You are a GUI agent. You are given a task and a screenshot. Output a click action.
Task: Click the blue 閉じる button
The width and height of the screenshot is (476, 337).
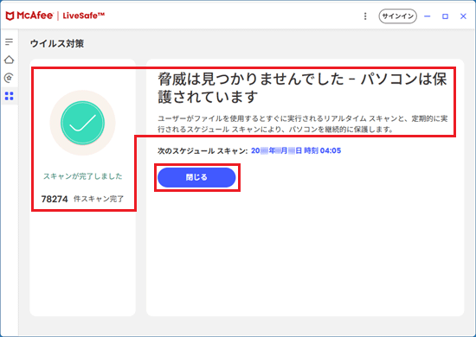tap(196, 177)
